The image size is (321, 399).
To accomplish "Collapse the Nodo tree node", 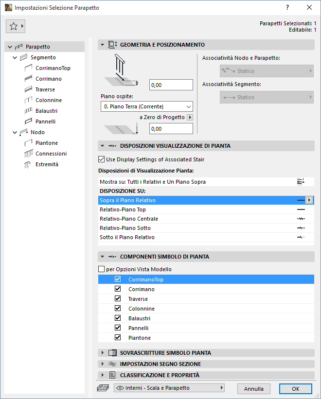I will click(15, 133).
